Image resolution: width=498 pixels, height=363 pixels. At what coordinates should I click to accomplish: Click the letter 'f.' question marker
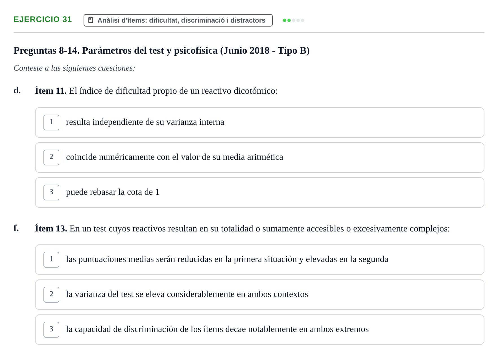[16, 228]
